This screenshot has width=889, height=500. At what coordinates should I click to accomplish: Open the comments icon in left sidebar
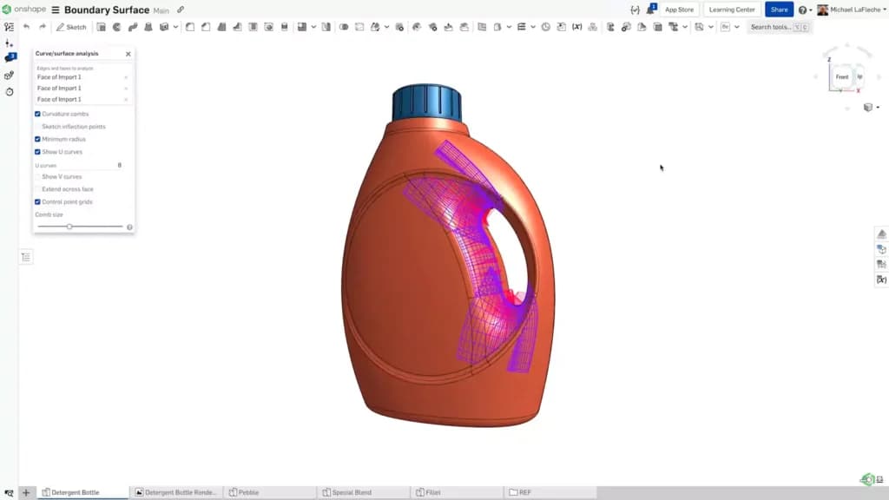pos(10,58)
